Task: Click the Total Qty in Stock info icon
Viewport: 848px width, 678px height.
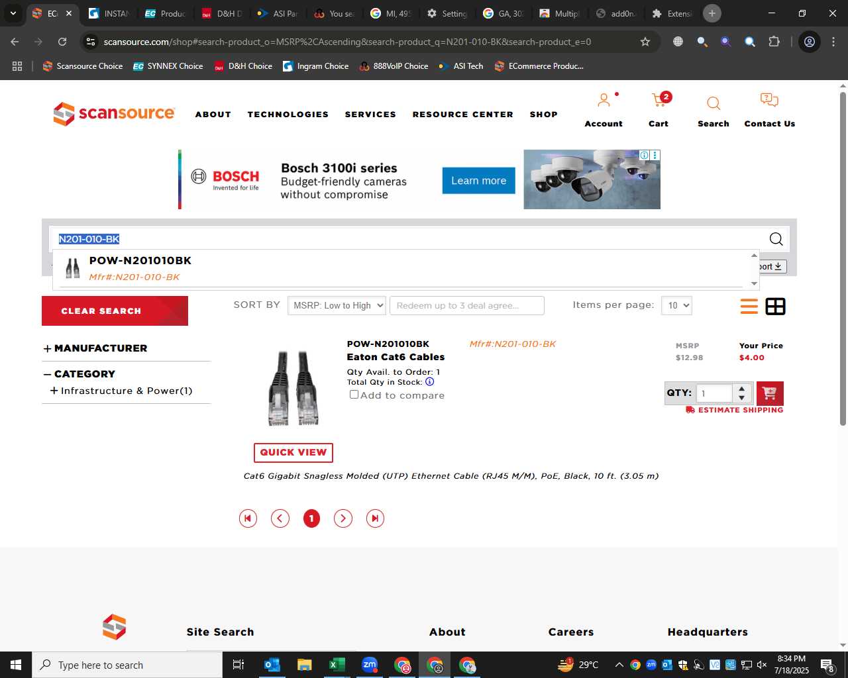Action: (x=429, y=382)
